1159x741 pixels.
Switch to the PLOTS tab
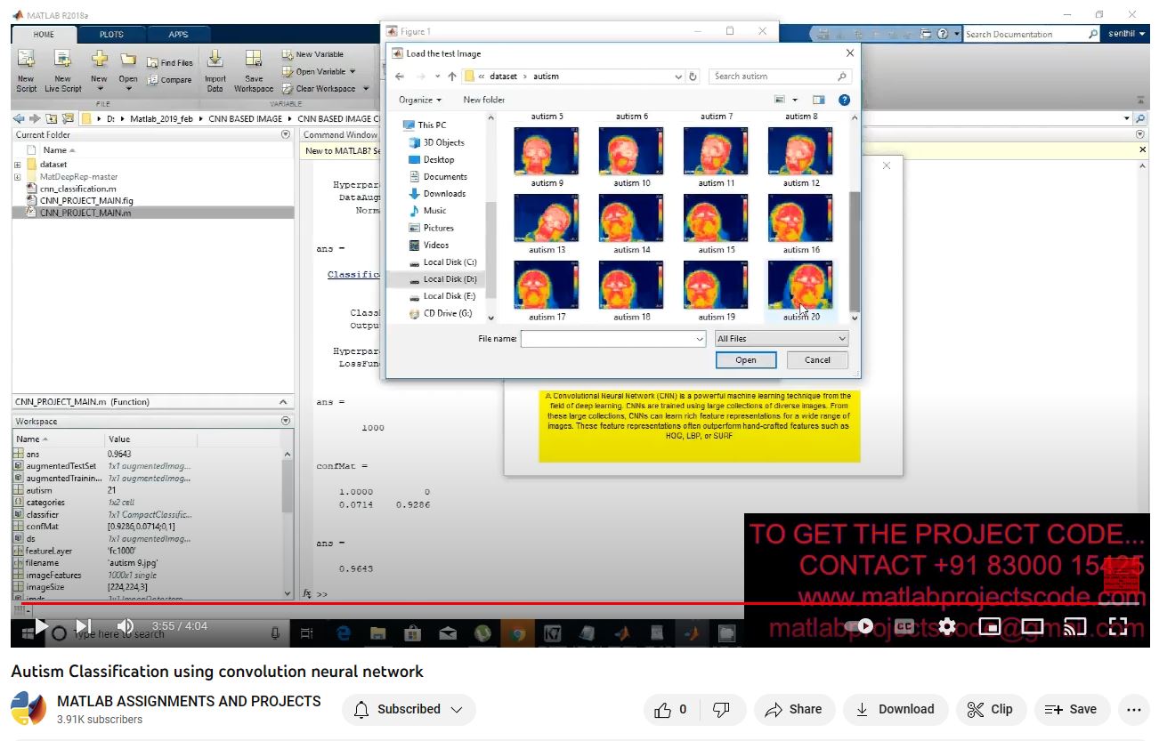pos(111,35)
